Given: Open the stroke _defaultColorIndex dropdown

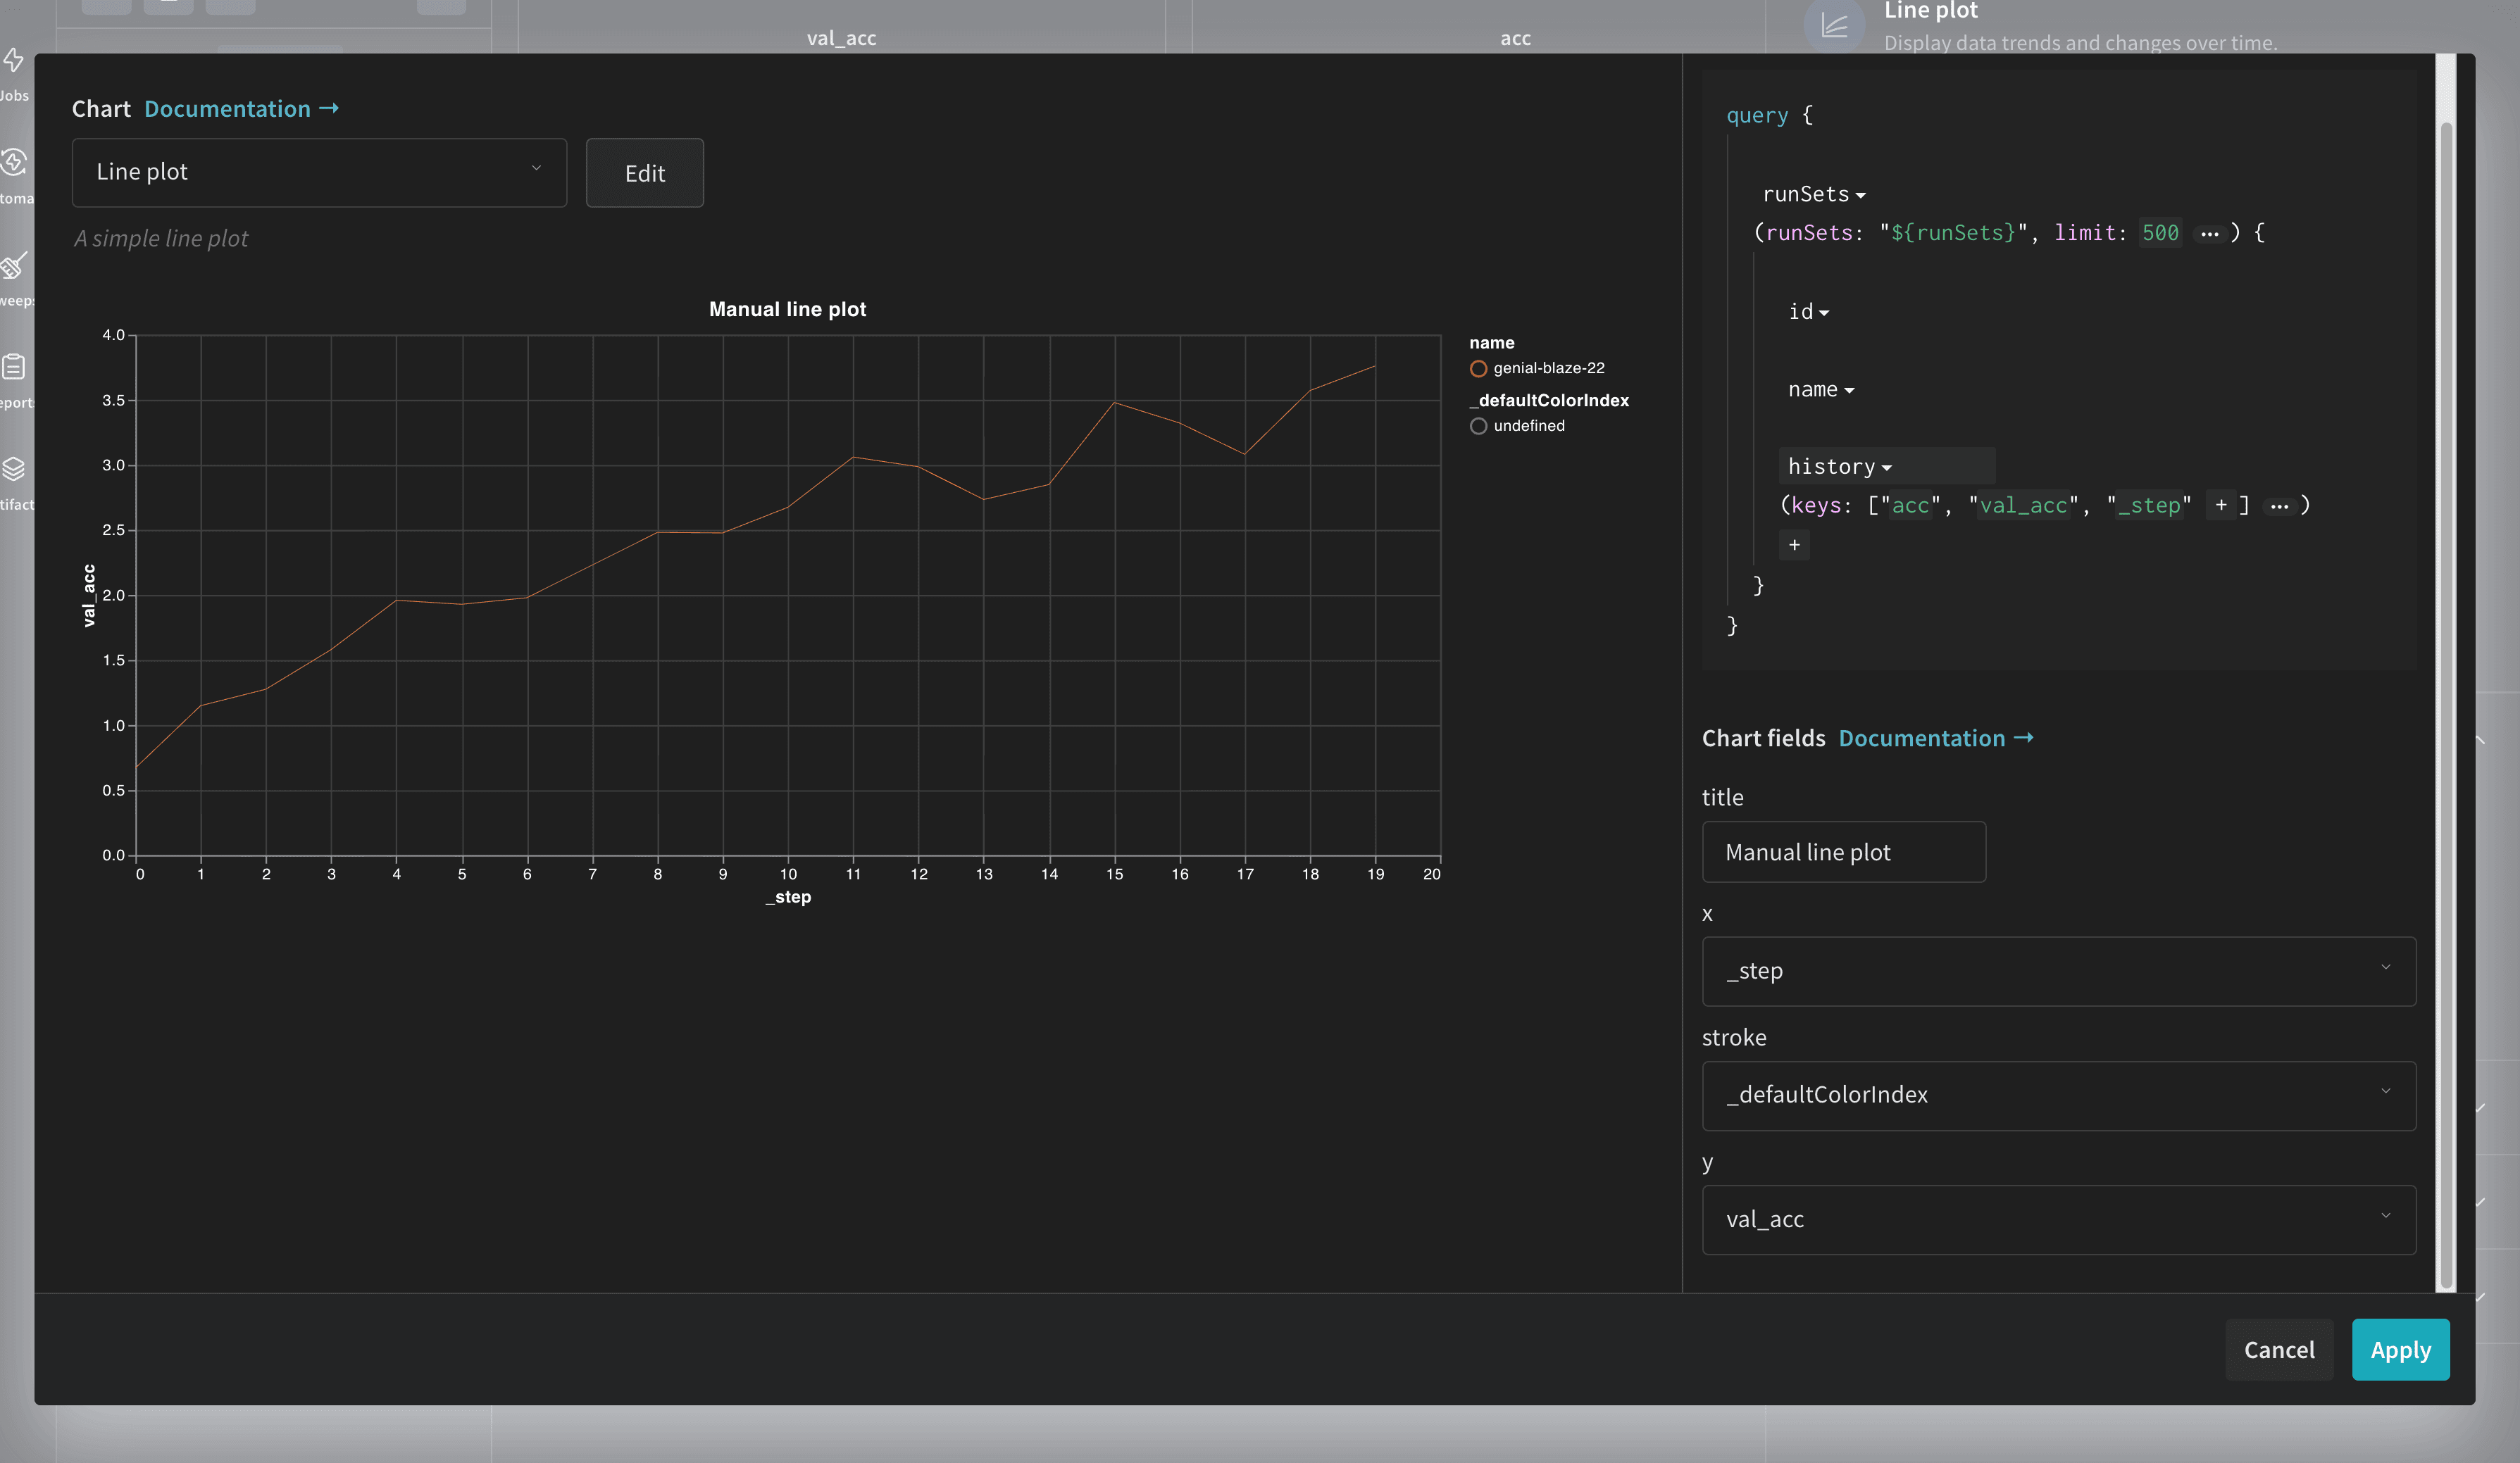Looking at the screenshot, I should coord(2058,1095).
